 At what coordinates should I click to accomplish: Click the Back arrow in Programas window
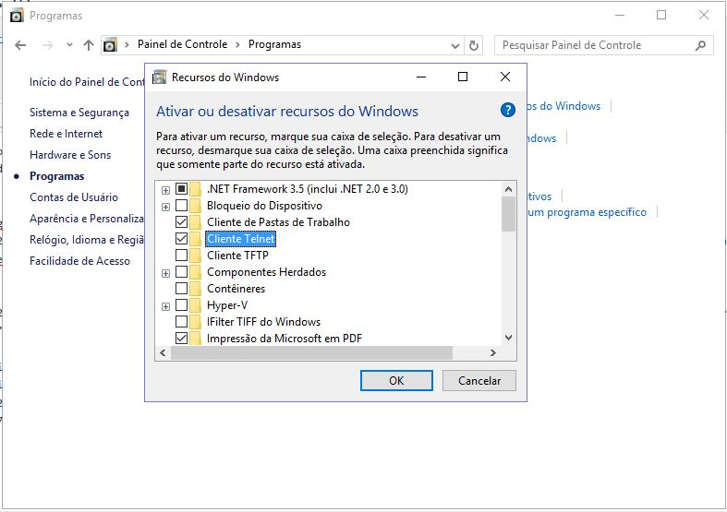(20, 44)
